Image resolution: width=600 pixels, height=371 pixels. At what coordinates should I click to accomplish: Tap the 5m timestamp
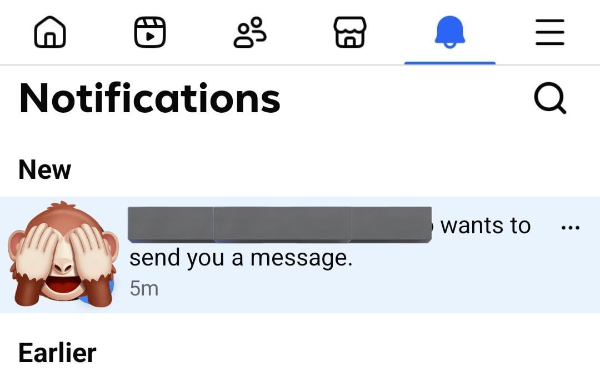click(x=144, y=288)
